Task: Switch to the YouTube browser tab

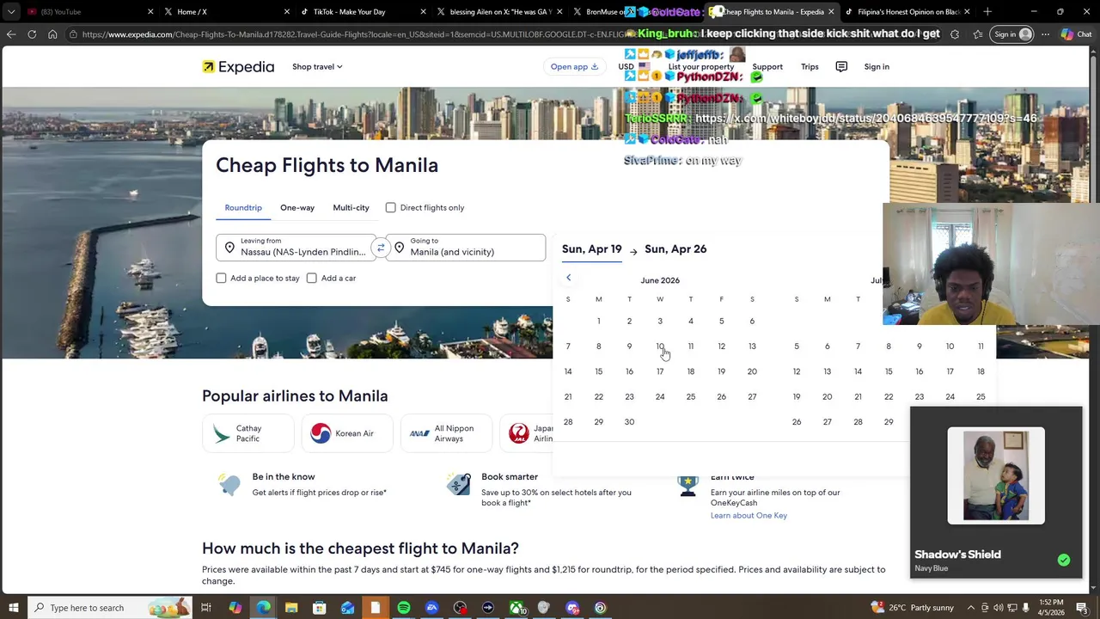Action: [x=89, y=12]
